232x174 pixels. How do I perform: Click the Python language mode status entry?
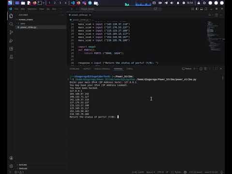pyautogui.click(x=176, y=172)
